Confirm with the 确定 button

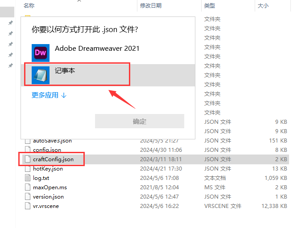[x=140, y=121]
